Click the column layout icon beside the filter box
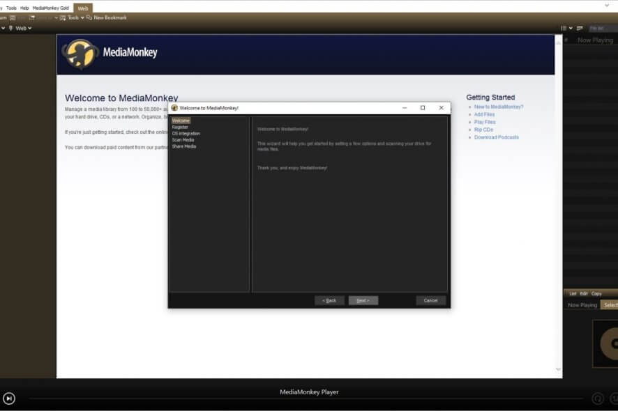Viewport: 618px width, 411px height. click(x=580, y=28)
